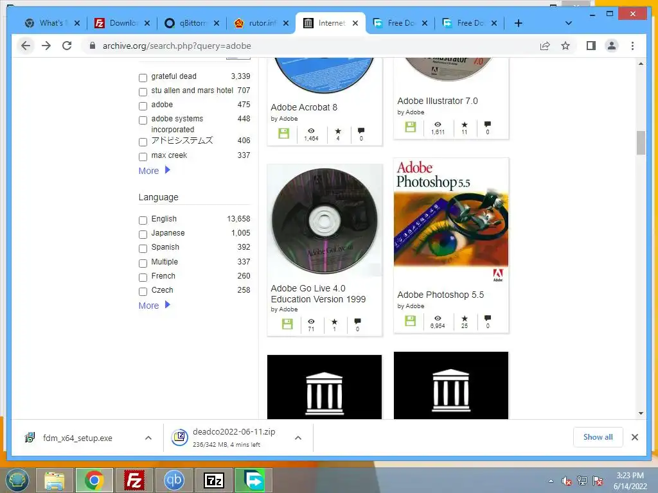Click reviews icon on Adobe Illustrator 7.0 card

tap(487, 124)
